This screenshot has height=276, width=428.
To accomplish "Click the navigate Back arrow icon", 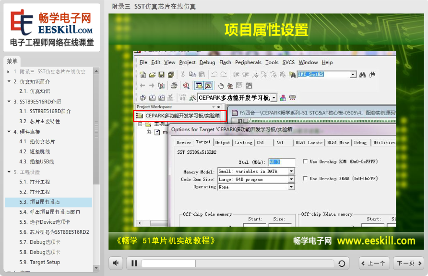I will pyautogui.click(x=143, y=86).
